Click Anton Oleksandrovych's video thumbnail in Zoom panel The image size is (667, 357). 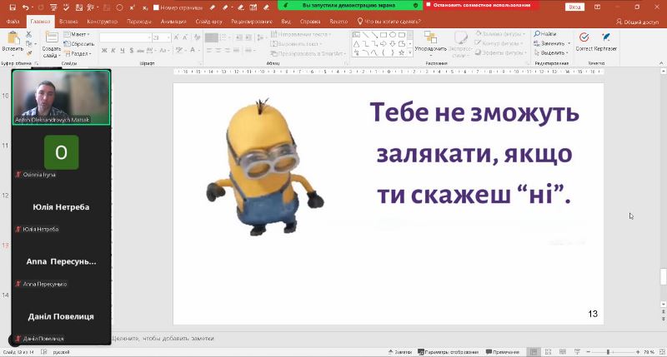(x=61, y=97)
